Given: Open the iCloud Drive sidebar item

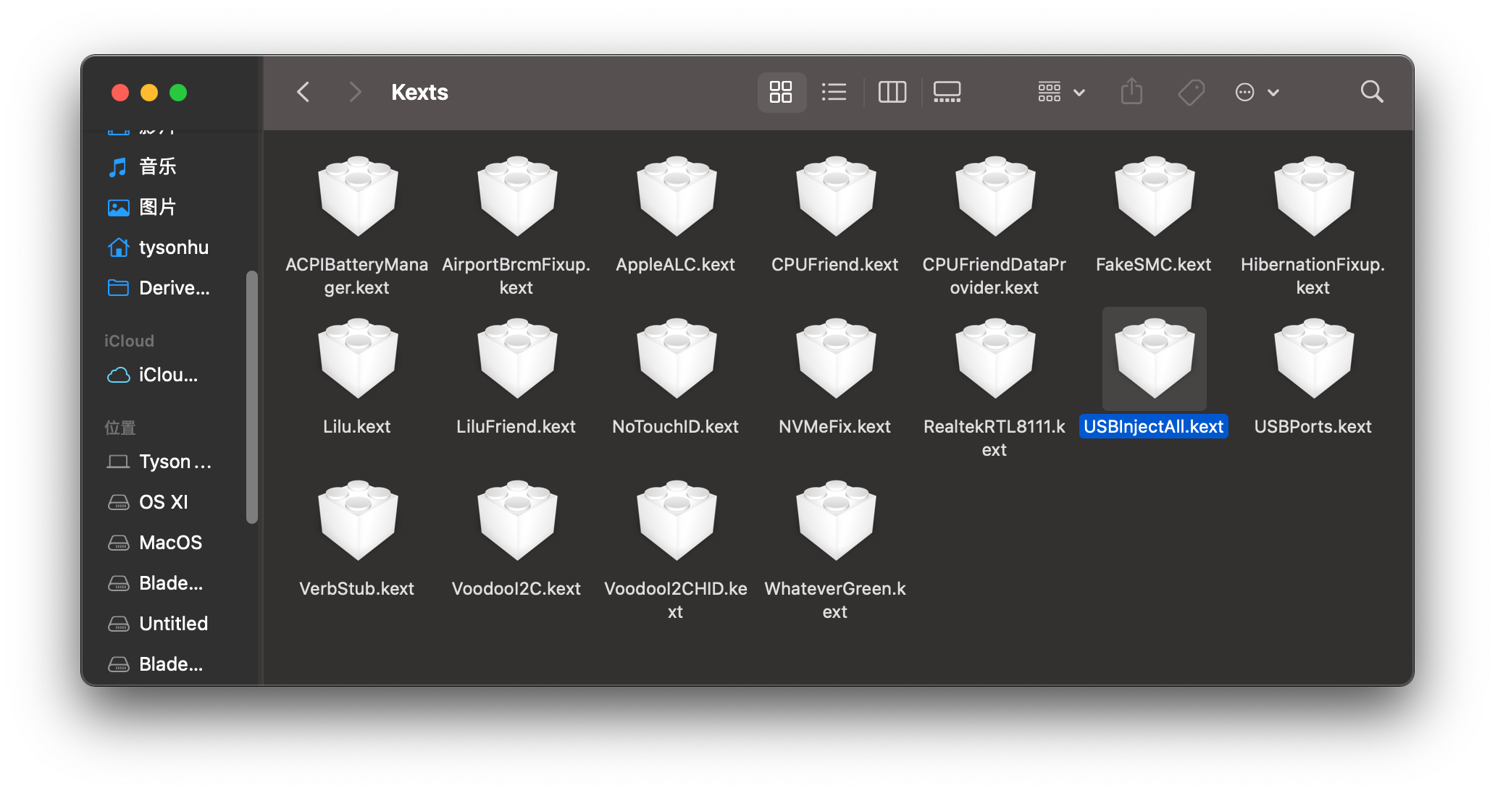Looking at the screenshot, I should (x=167, y=375).
